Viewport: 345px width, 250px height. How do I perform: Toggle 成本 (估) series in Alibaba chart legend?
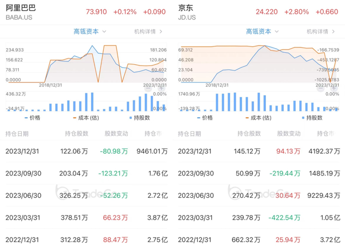click(86, 118)
